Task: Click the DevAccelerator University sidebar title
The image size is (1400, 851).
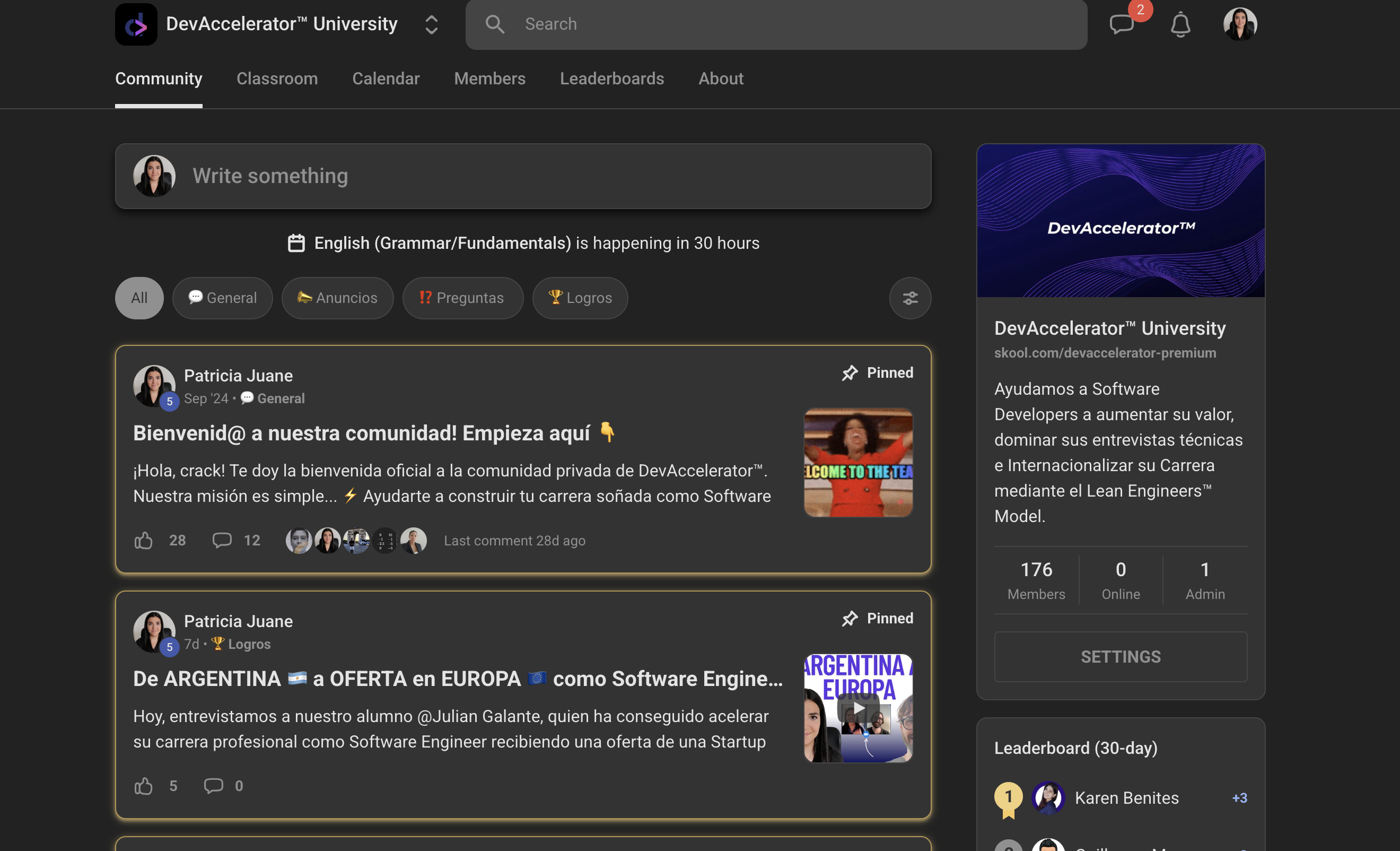Action: pos(1109,328)
